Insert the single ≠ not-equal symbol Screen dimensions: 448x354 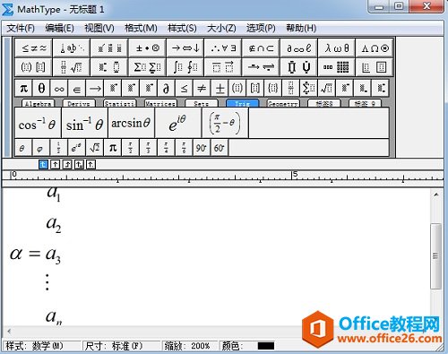click(x=202, y=89)
